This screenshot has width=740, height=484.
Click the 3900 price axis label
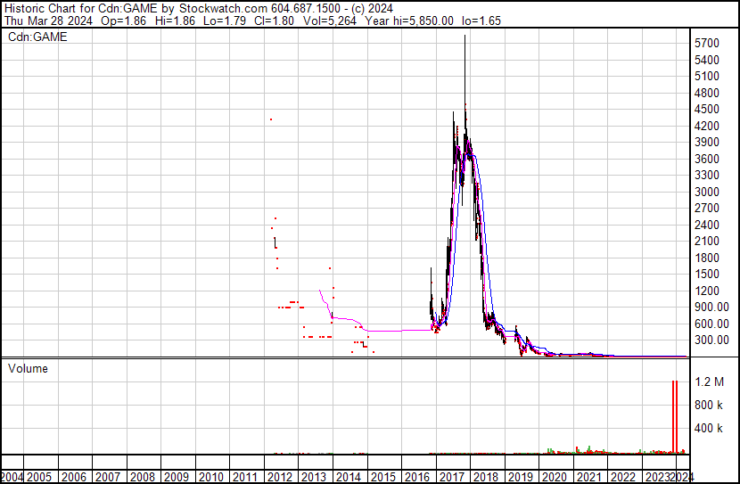pos(707,142)
